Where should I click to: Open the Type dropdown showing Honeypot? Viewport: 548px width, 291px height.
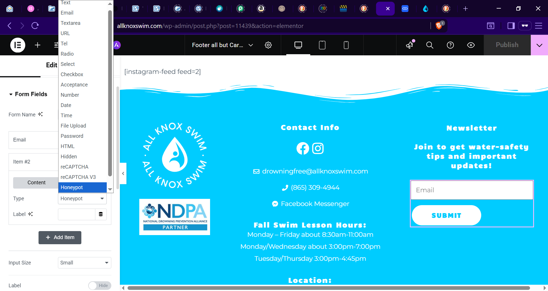pos(82,199)
